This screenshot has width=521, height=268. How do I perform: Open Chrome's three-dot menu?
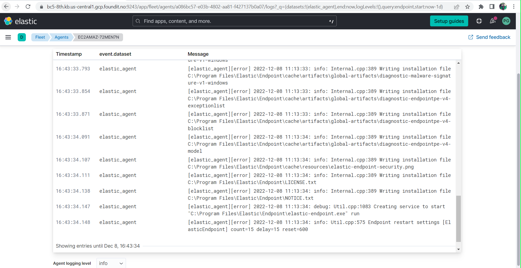tap(514, 7)
